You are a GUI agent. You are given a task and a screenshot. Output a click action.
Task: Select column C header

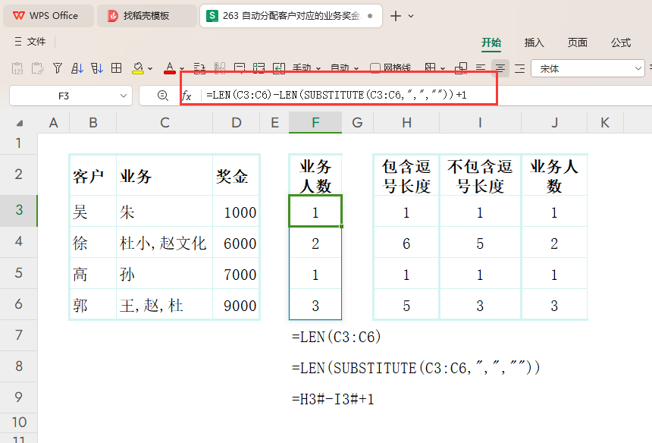[165, 123]
